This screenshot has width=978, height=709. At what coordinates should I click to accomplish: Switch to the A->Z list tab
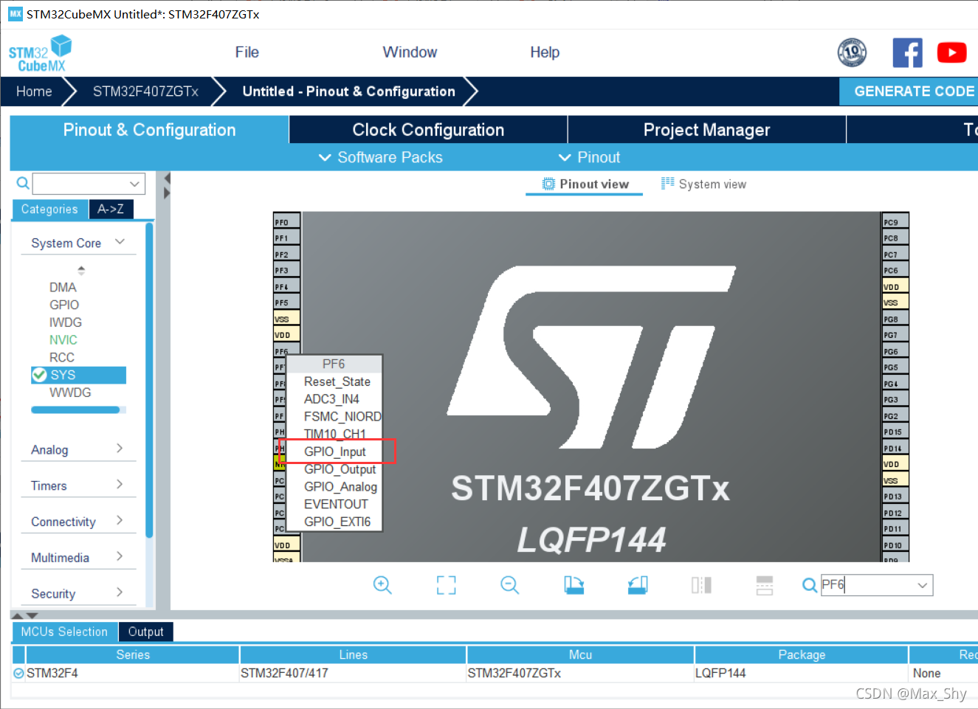tap(111, 209)
